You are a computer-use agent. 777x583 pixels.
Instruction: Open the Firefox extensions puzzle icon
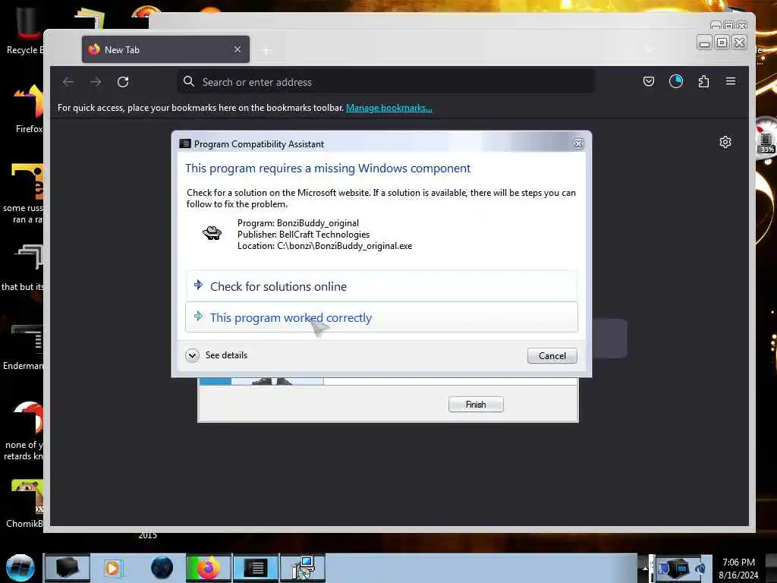click(703, 81)
